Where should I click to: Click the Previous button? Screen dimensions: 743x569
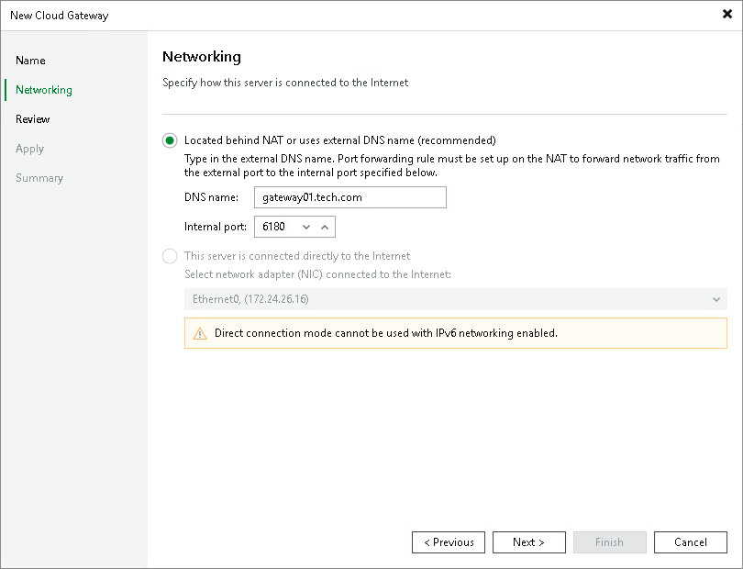(448, 541)
